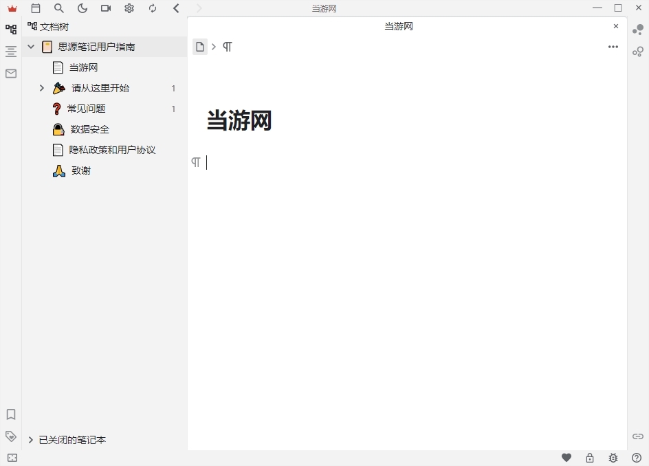
Task: Open settings gear icon in toolbar
Action: pyautogui.click(x=129, y=8)
